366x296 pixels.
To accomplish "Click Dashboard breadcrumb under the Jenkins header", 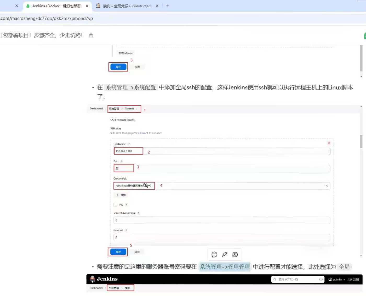I will tap(96, 288).
